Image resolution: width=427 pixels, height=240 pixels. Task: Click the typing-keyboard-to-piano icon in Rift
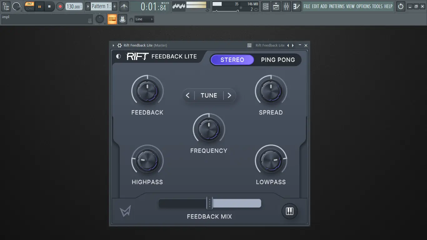[x=289, y=211]
